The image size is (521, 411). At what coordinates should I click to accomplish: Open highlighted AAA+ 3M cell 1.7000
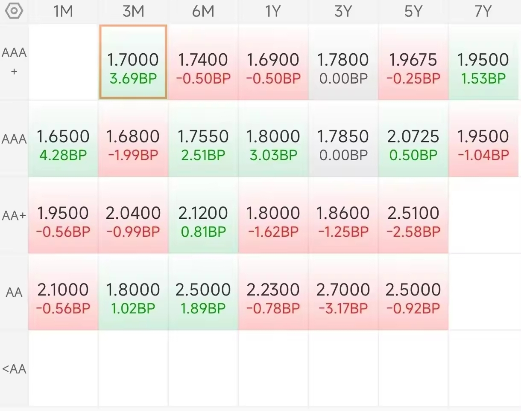coord(133,62)
